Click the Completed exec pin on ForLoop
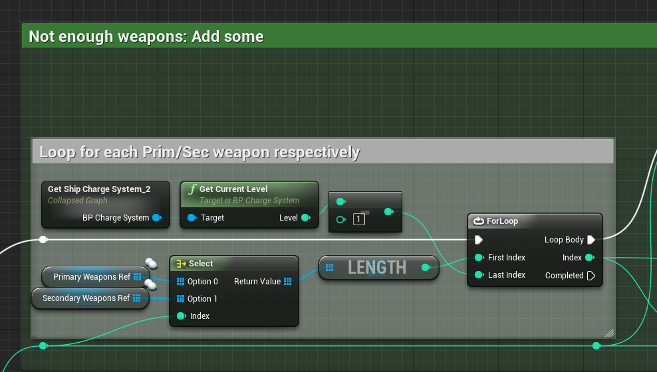The height and width of the screenshot is (372, 657). [591, 276]
